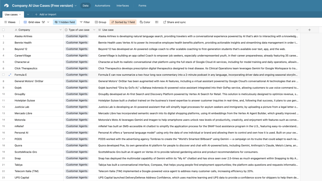Select the UPS Capital cell

[38, 177]
